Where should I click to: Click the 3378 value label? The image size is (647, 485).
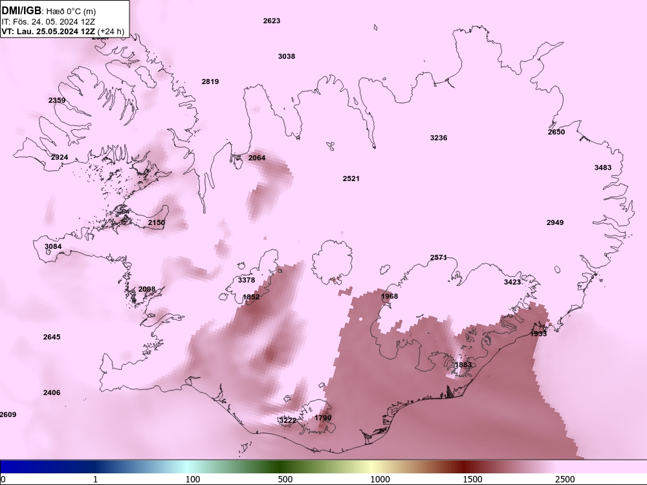click(x=247, y=280)
